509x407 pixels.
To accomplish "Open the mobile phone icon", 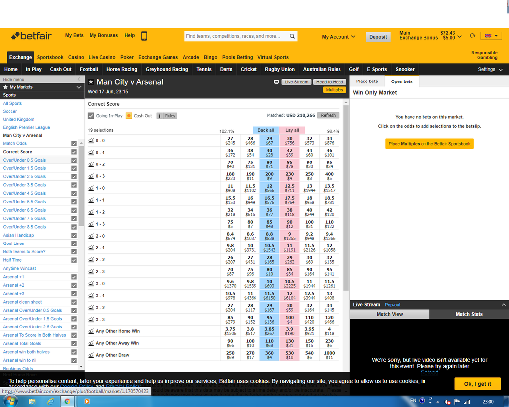I will (144, 36).
